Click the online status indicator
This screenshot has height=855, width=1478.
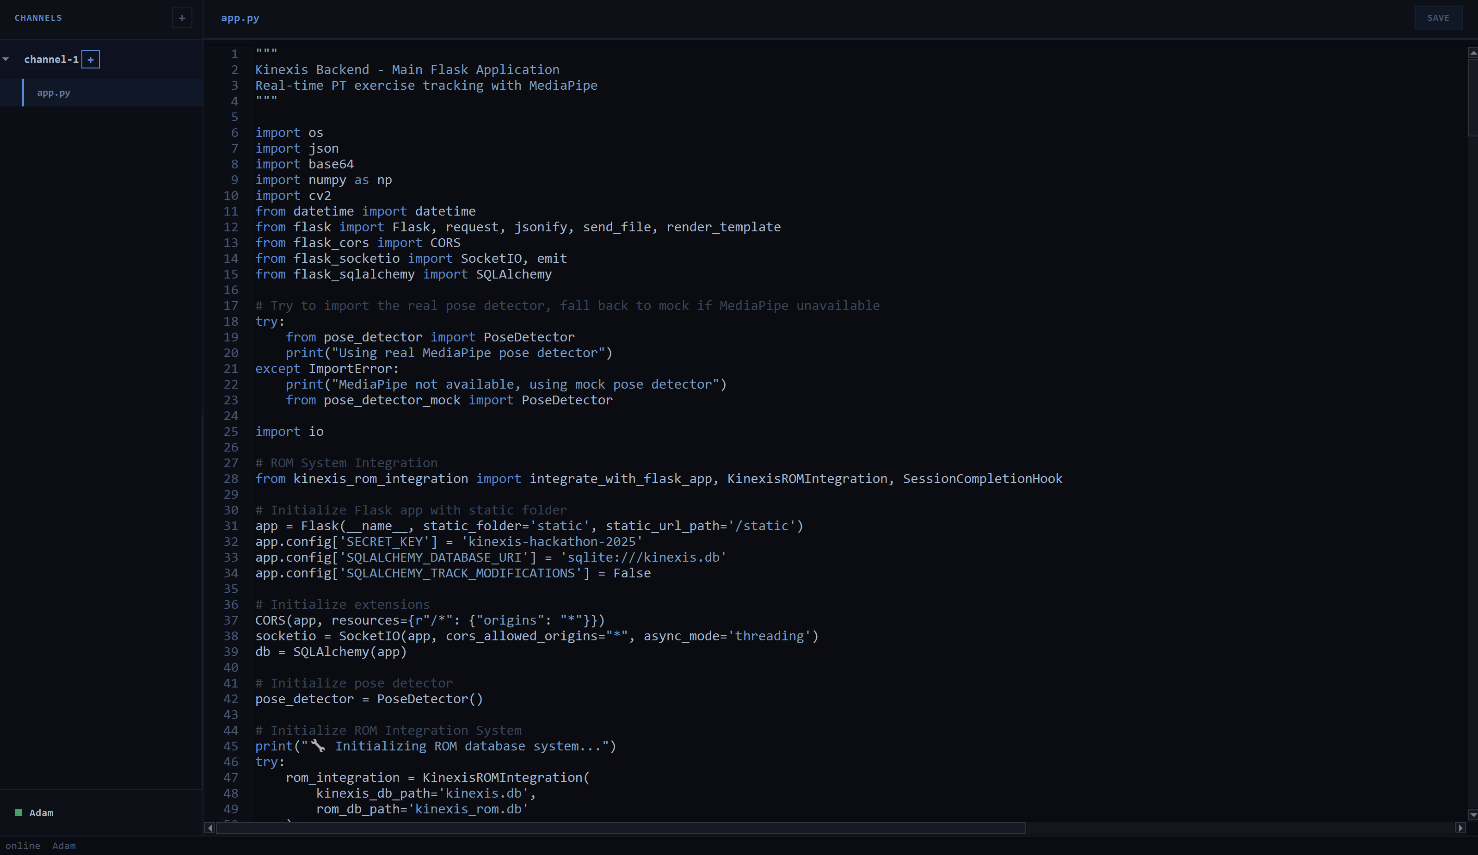(x=23, y=846)
